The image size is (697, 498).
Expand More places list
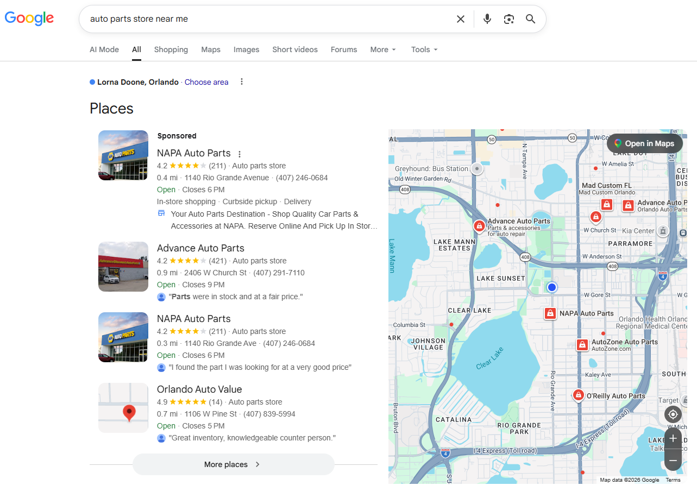pos(233,464)
